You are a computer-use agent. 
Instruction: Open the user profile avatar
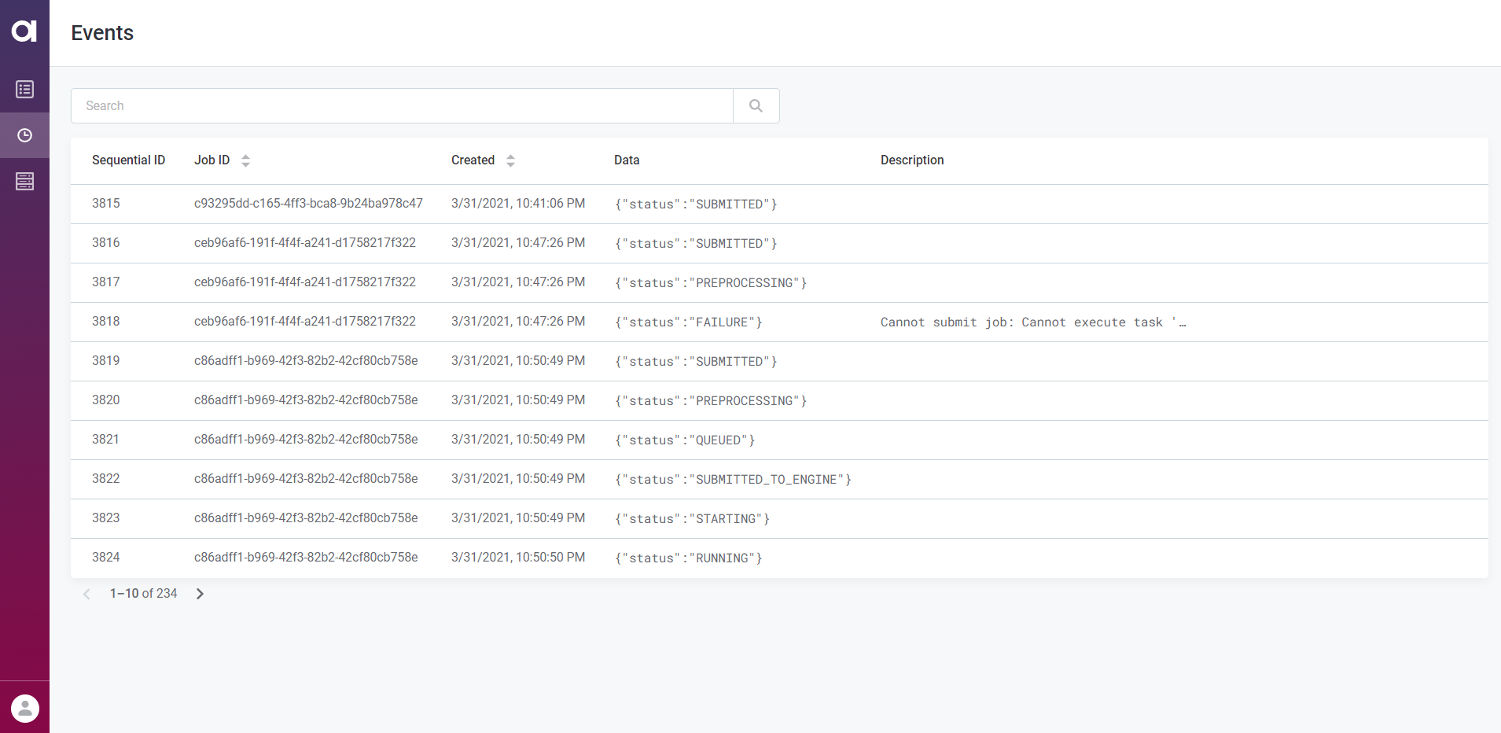tap(24, 708)
